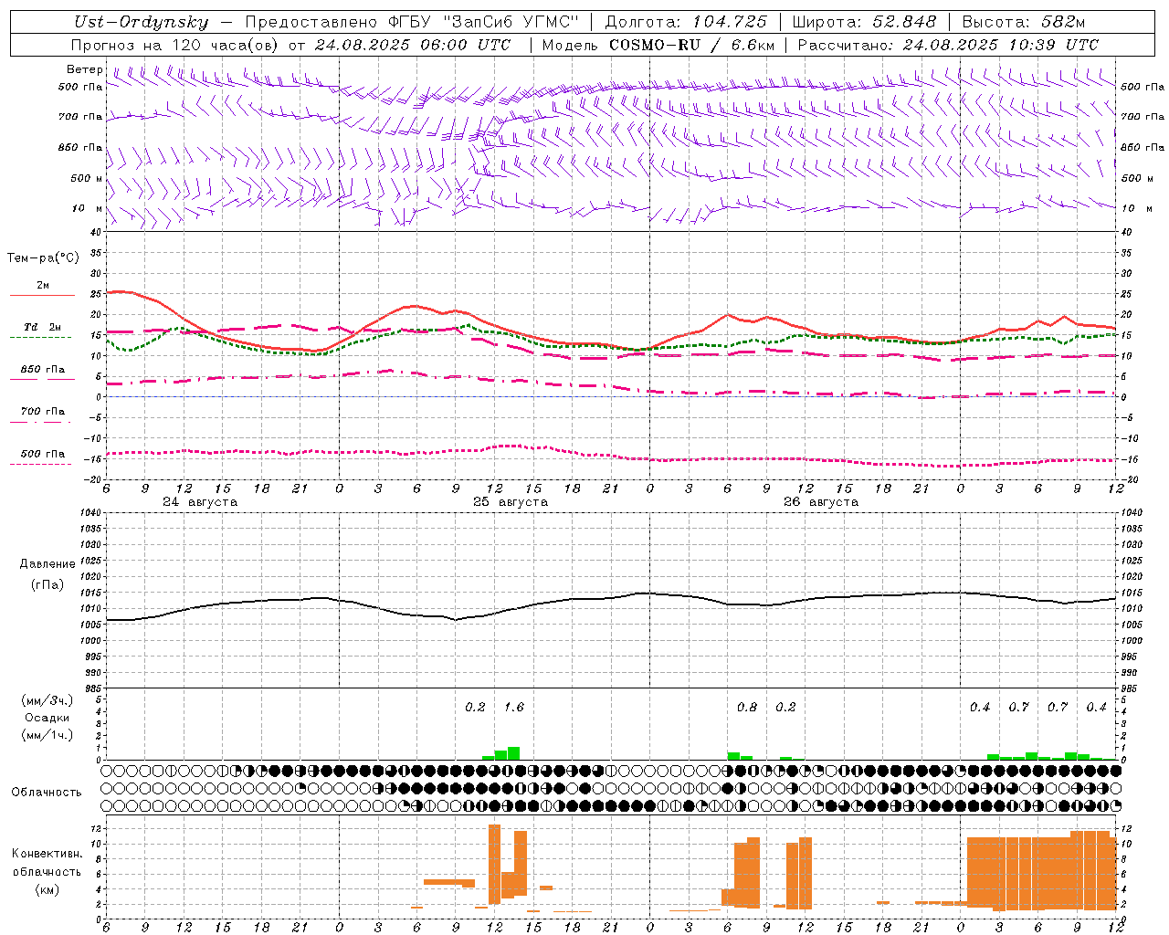Viewport: 1169px width, 935px height.
Task: Click the "Прогноз на 120 часа(ов)" forecast text
Action: click(x=175, y=45)
